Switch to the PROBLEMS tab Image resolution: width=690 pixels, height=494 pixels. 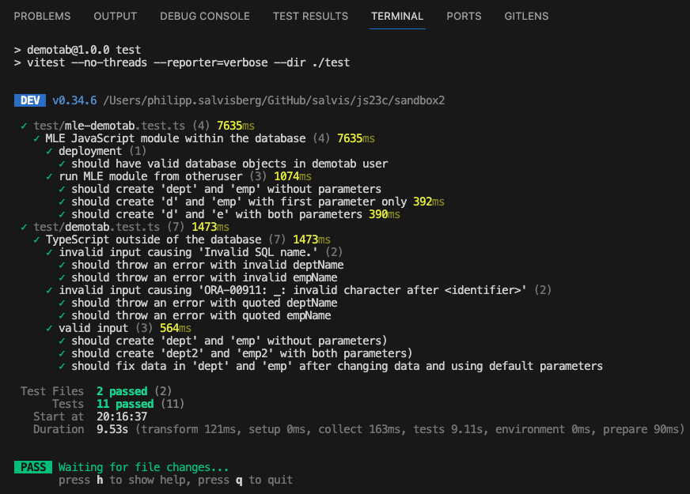click(x=42, y=17)
